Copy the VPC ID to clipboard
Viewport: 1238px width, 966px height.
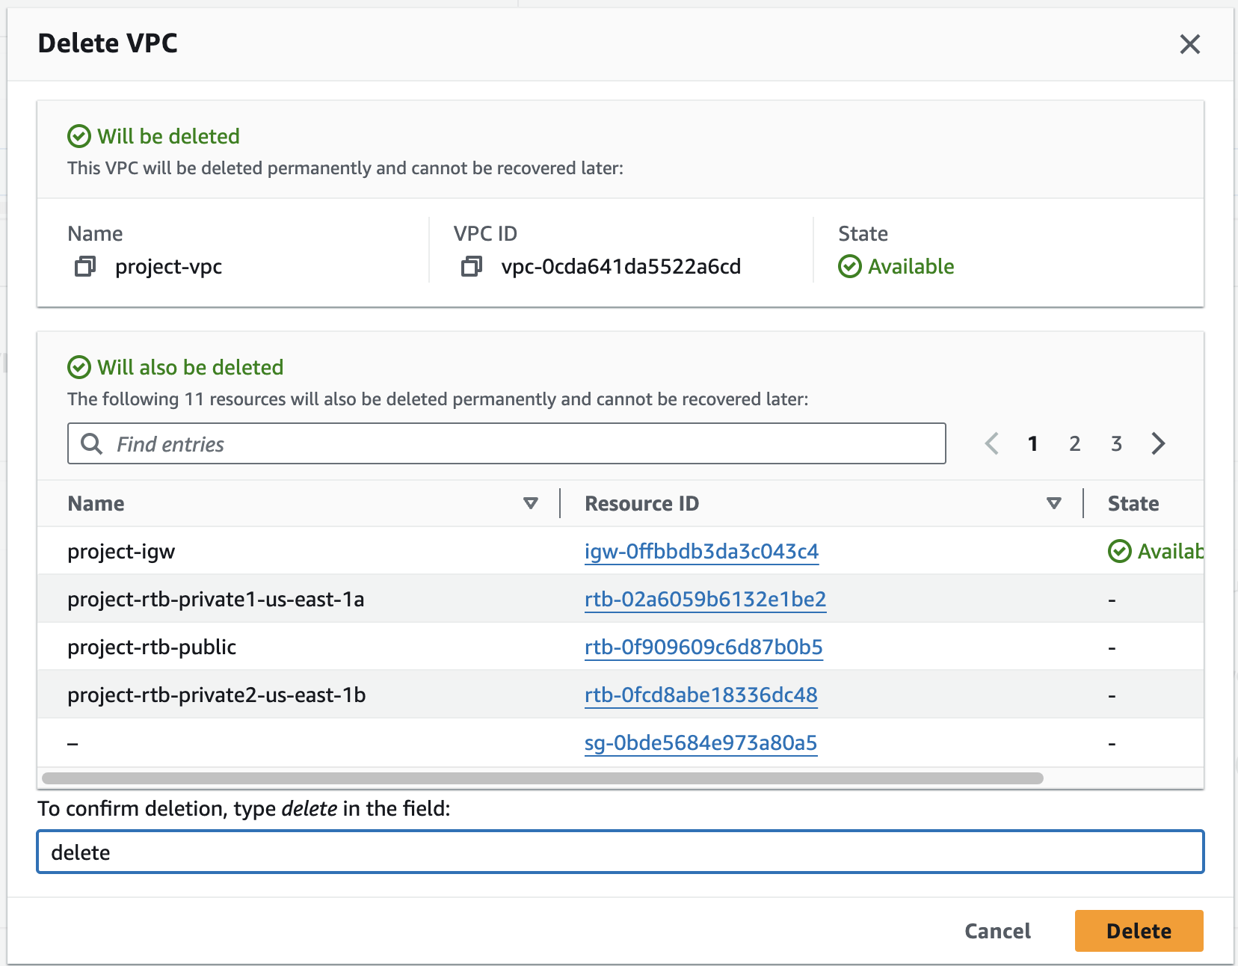[471, 266]
